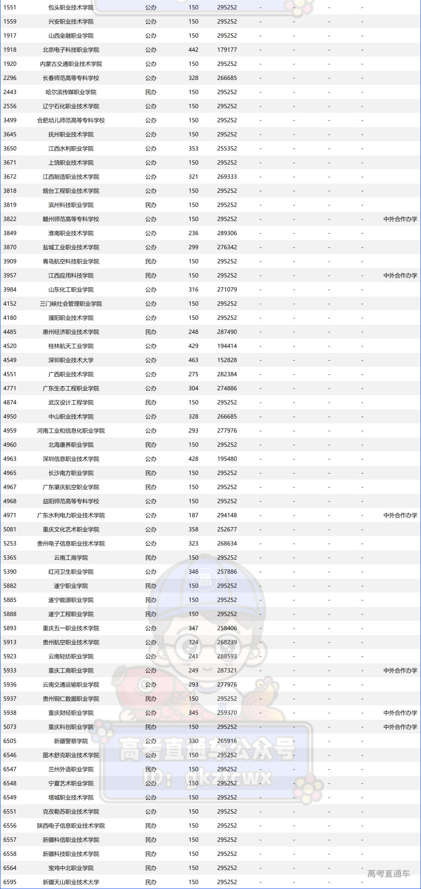
Task: Click code 4549 for 深圳职业技术大学
Action: click(x=10, y=360)
